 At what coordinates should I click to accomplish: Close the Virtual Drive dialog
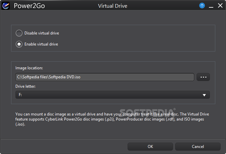click(x=220, y=6)
